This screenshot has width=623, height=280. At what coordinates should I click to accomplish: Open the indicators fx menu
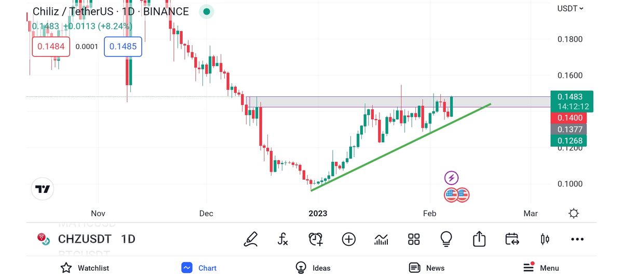282,239
